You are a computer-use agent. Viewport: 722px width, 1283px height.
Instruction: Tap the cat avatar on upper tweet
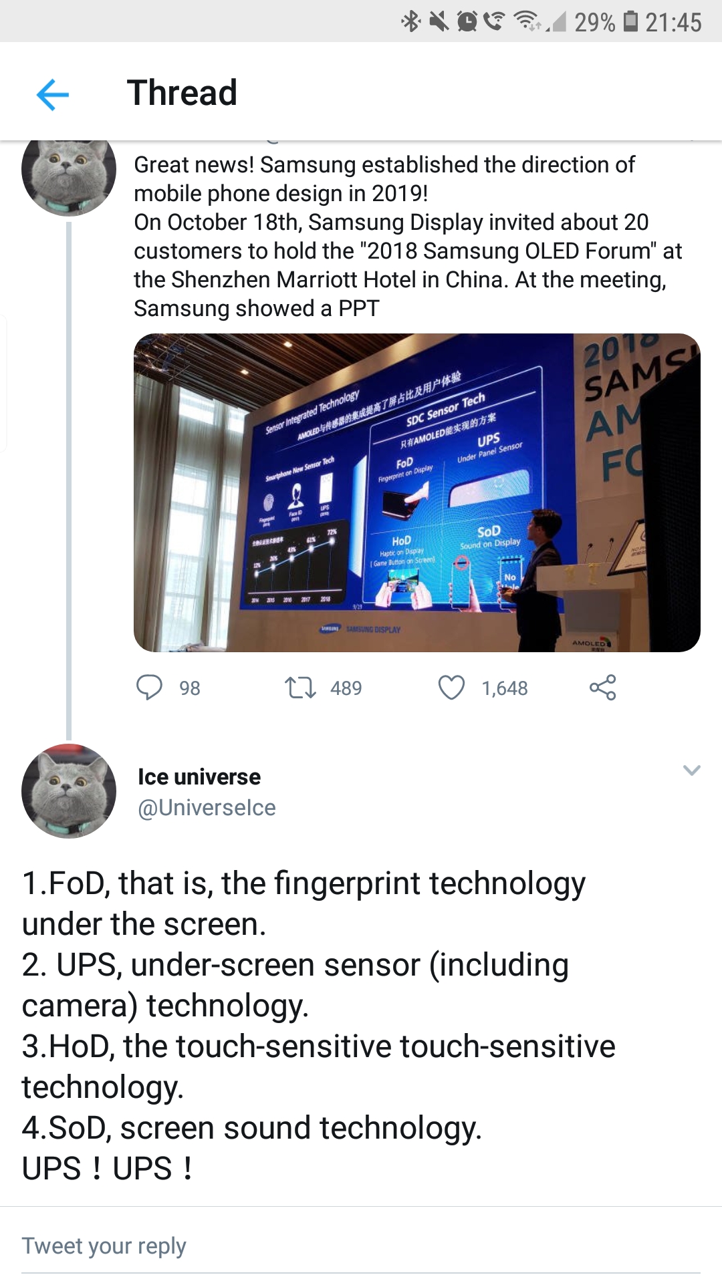[x=69, y=178]
